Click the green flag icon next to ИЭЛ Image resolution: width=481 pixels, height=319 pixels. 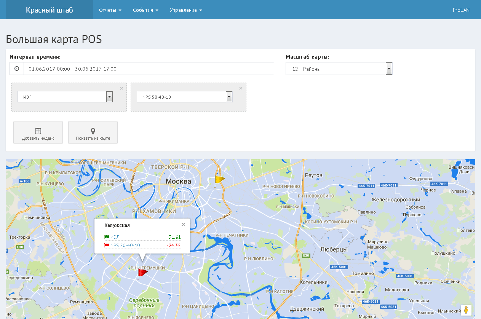click(x=107, y=237)
